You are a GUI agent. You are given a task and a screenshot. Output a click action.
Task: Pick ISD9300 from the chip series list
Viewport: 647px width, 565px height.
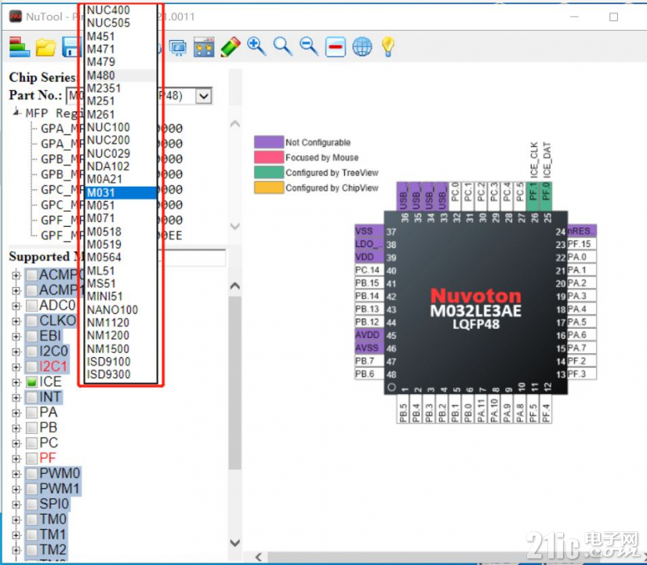click(121, 374)
